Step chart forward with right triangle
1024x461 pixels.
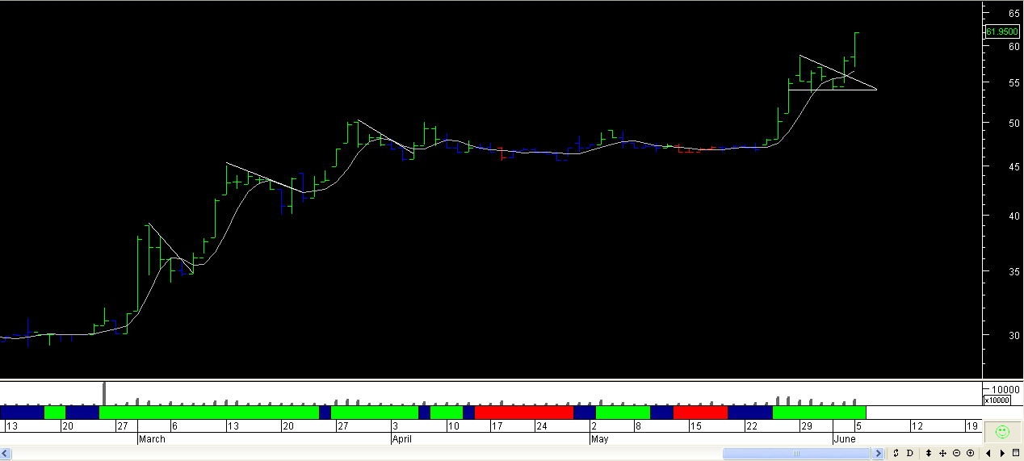[1001, 453]
